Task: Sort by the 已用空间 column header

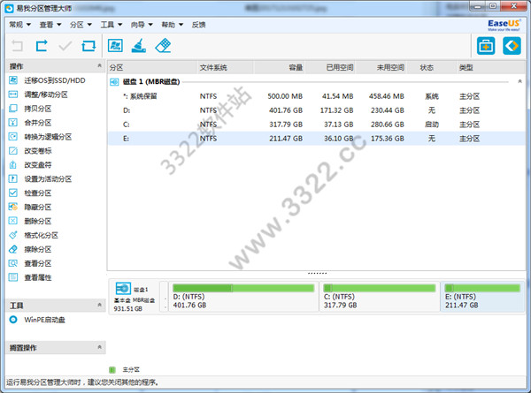Action: click(x=330, y=68)
